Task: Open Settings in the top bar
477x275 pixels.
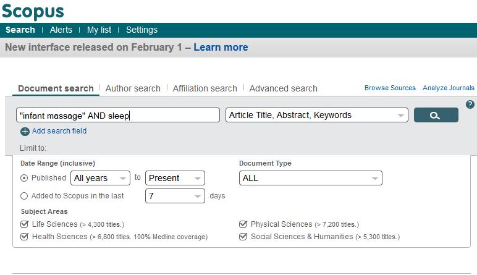Action: coord(141,30)
